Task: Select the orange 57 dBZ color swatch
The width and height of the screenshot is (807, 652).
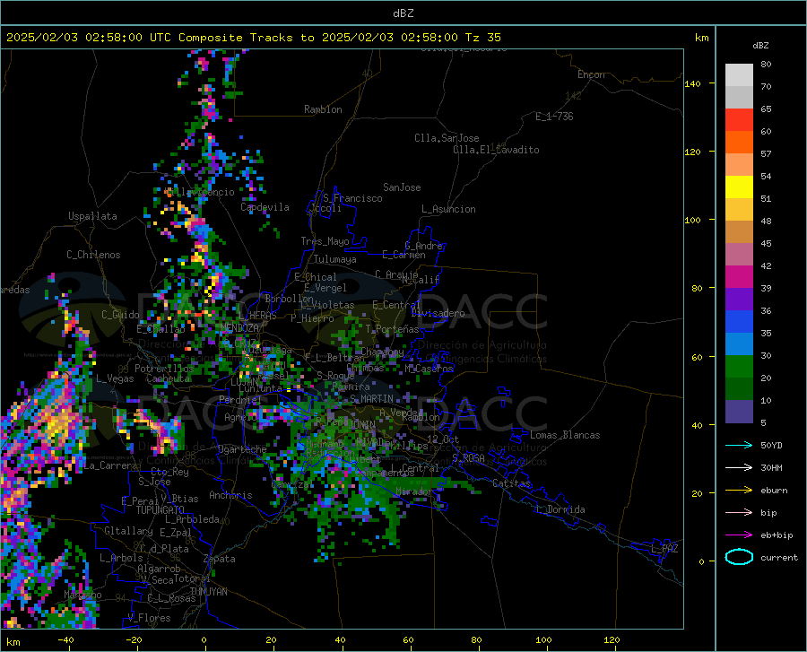Action: 739,143
